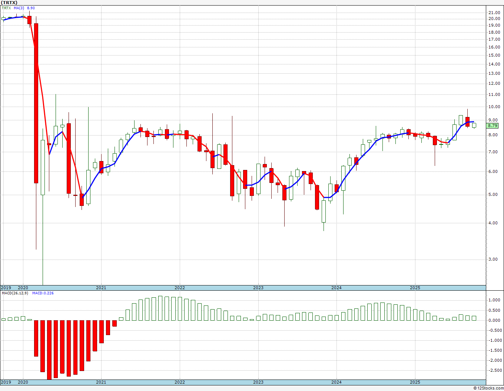Click 2021 on the MACD panel time axis
The image size is (504, 391).
[101, 382]
